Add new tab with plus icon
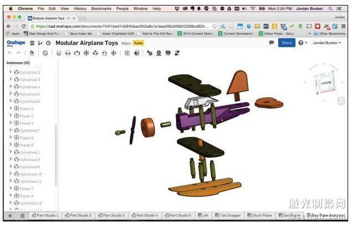This screenshot has width=352, height=227. point(9,215)
